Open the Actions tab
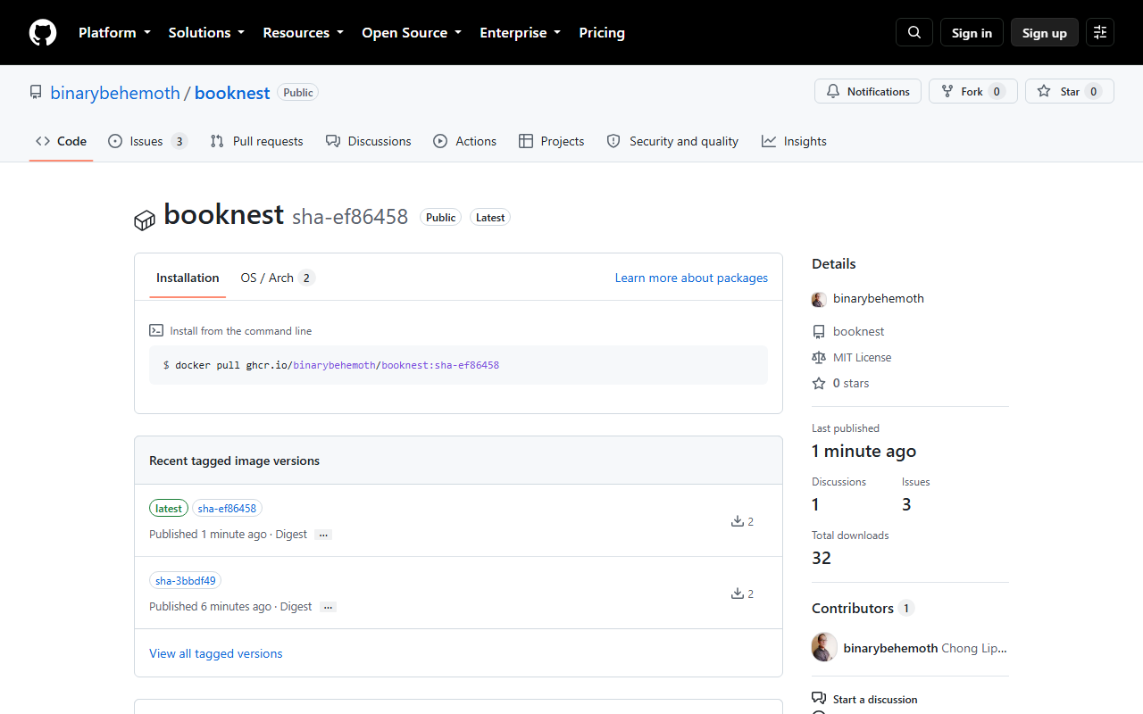 tap(464, 141)
